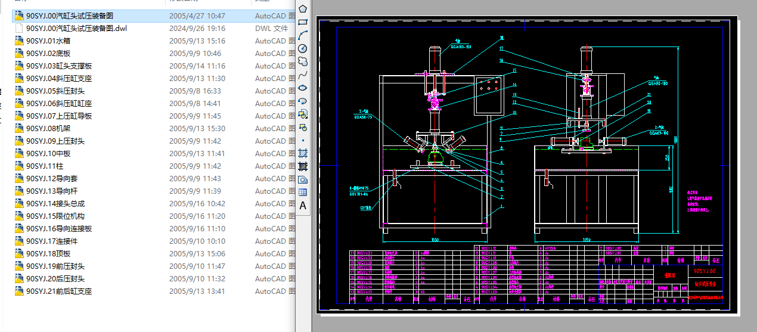This screenshot has height=332, width=757.
Task: Select the Multiline Text 'A' tool
Action: (x=303, y=206)
